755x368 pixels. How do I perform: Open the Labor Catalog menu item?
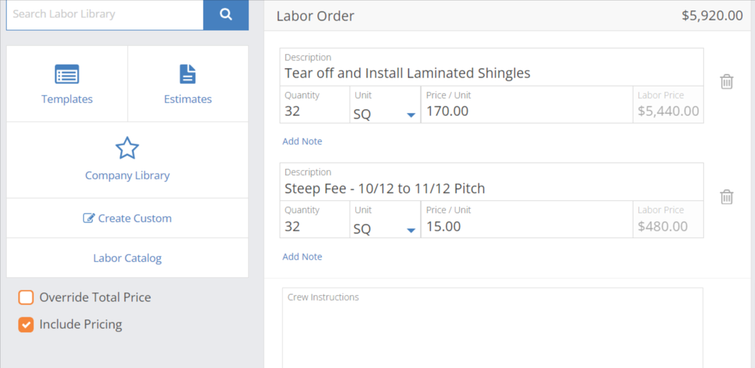[128, 258]
